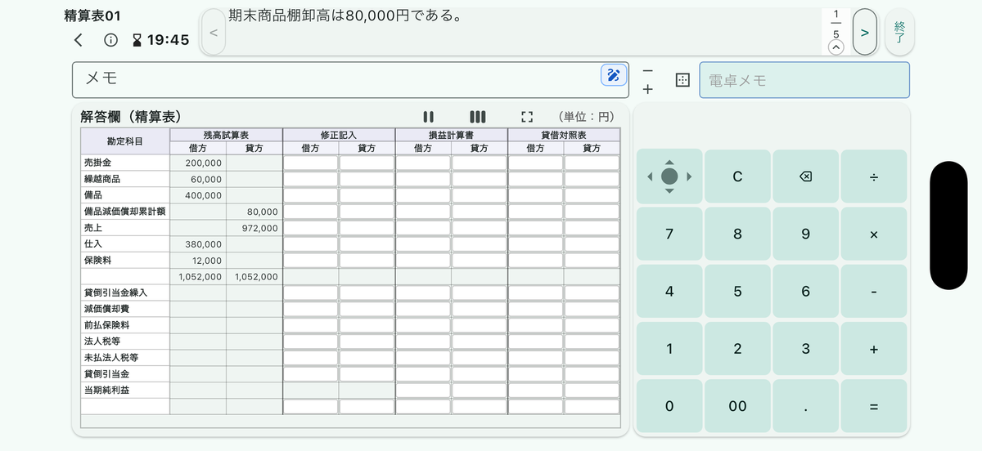This screenshot has height=451, width=982.
Task: Click the 修正記入 column header
Action: coord(339,134)
